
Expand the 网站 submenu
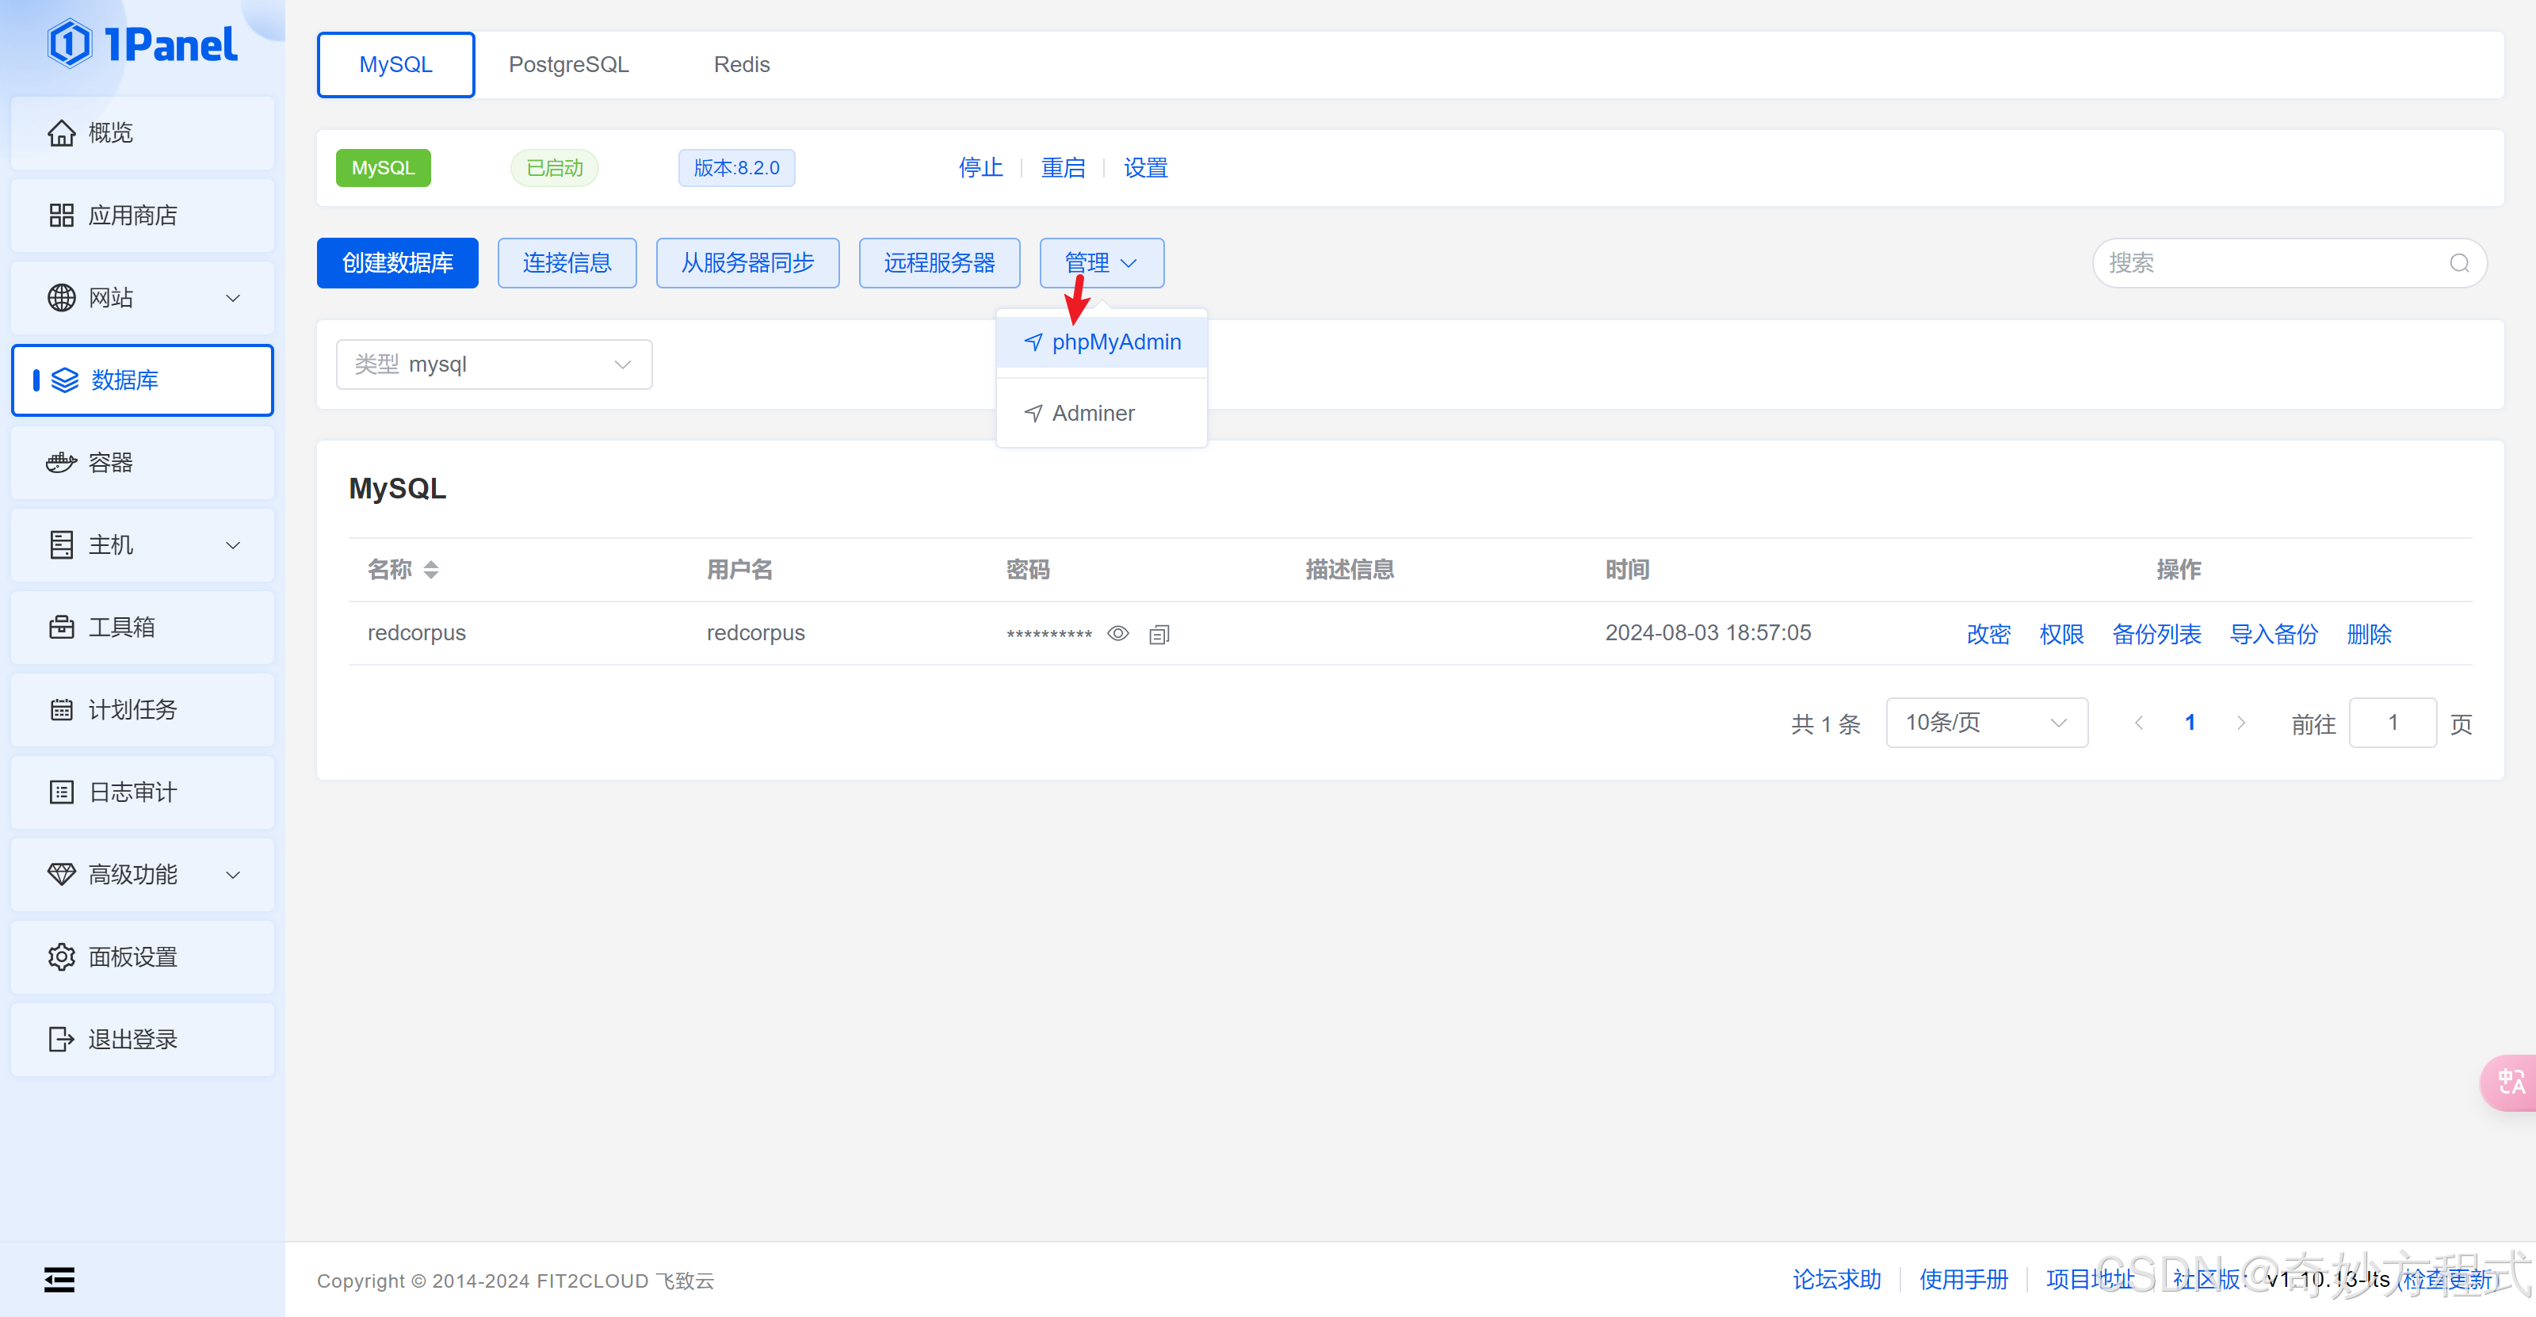tap(233, 297)
